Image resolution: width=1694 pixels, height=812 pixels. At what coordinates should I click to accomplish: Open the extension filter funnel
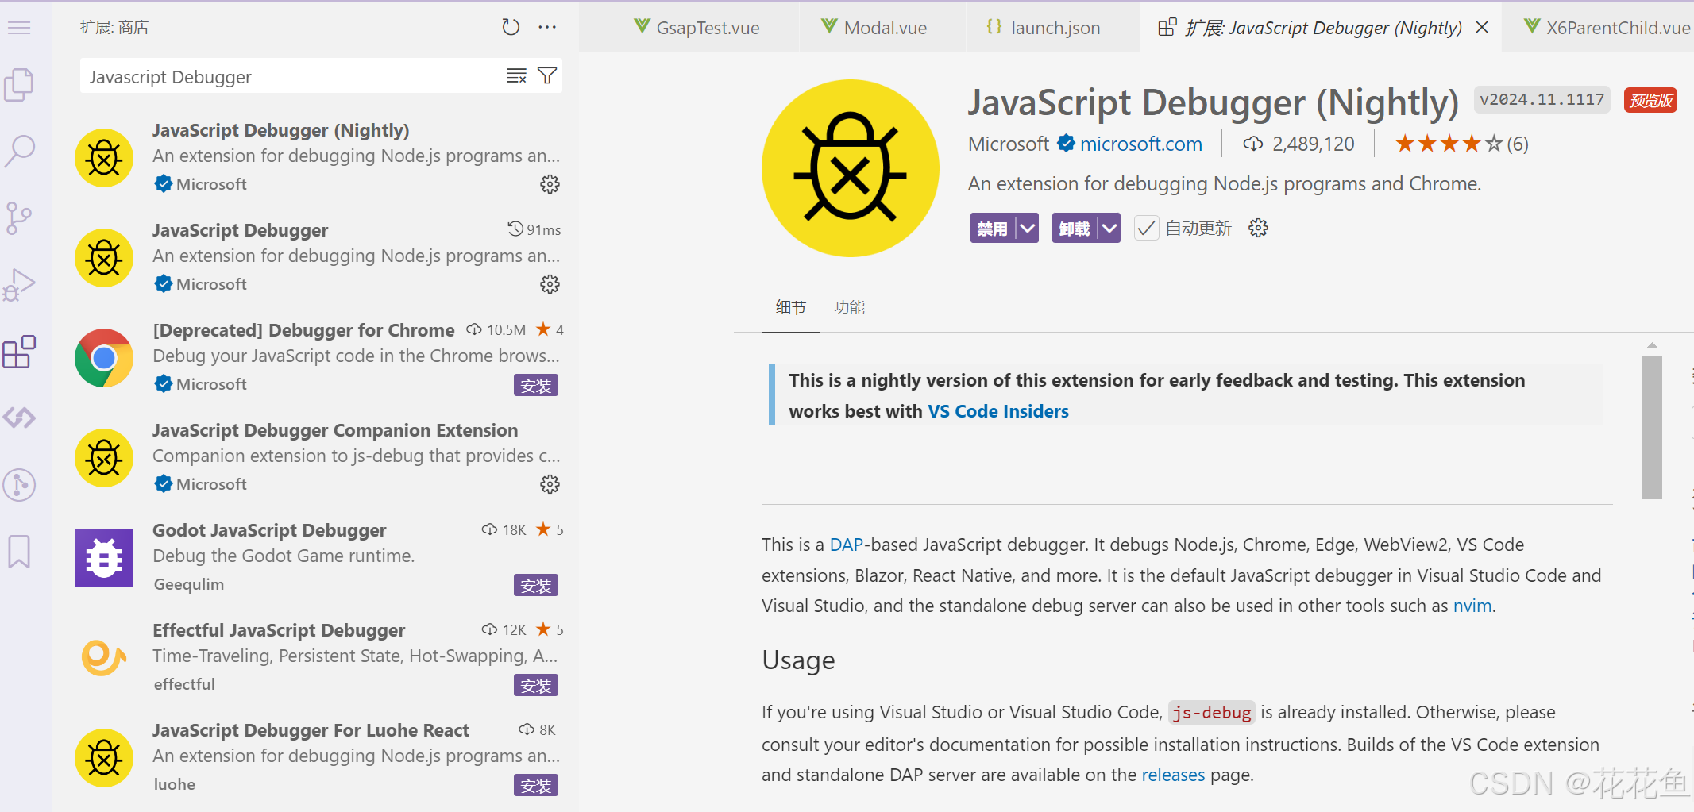(547, 76)
